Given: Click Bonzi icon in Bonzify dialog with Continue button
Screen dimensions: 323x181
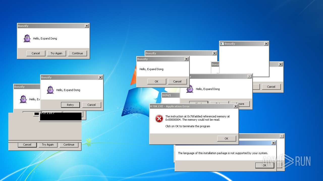Looking at the screenshot, I should pos(27,38).
